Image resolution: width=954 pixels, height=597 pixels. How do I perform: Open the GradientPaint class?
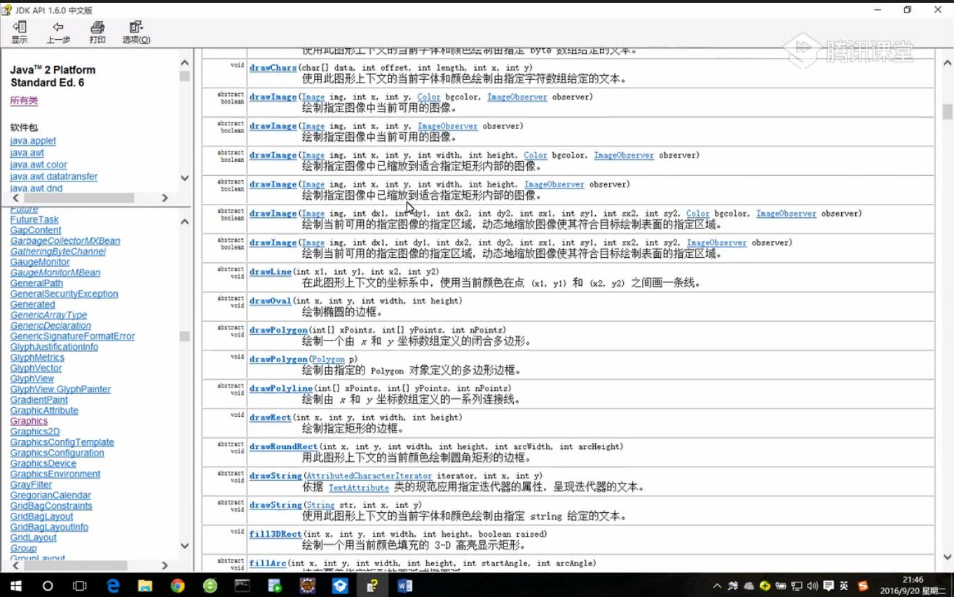39,400
